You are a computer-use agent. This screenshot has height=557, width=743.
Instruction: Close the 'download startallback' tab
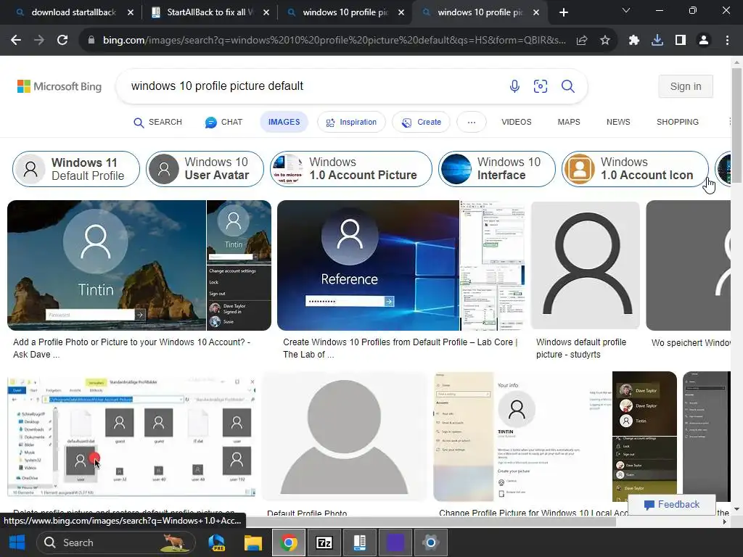131,12
